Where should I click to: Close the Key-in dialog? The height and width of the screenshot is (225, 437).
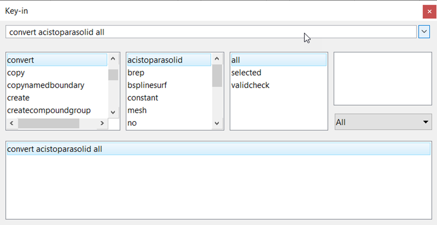point(429,11)
